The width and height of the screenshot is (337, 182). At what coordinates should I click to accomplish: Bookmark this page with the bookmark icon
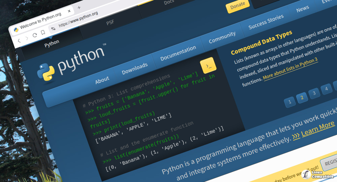43,33
